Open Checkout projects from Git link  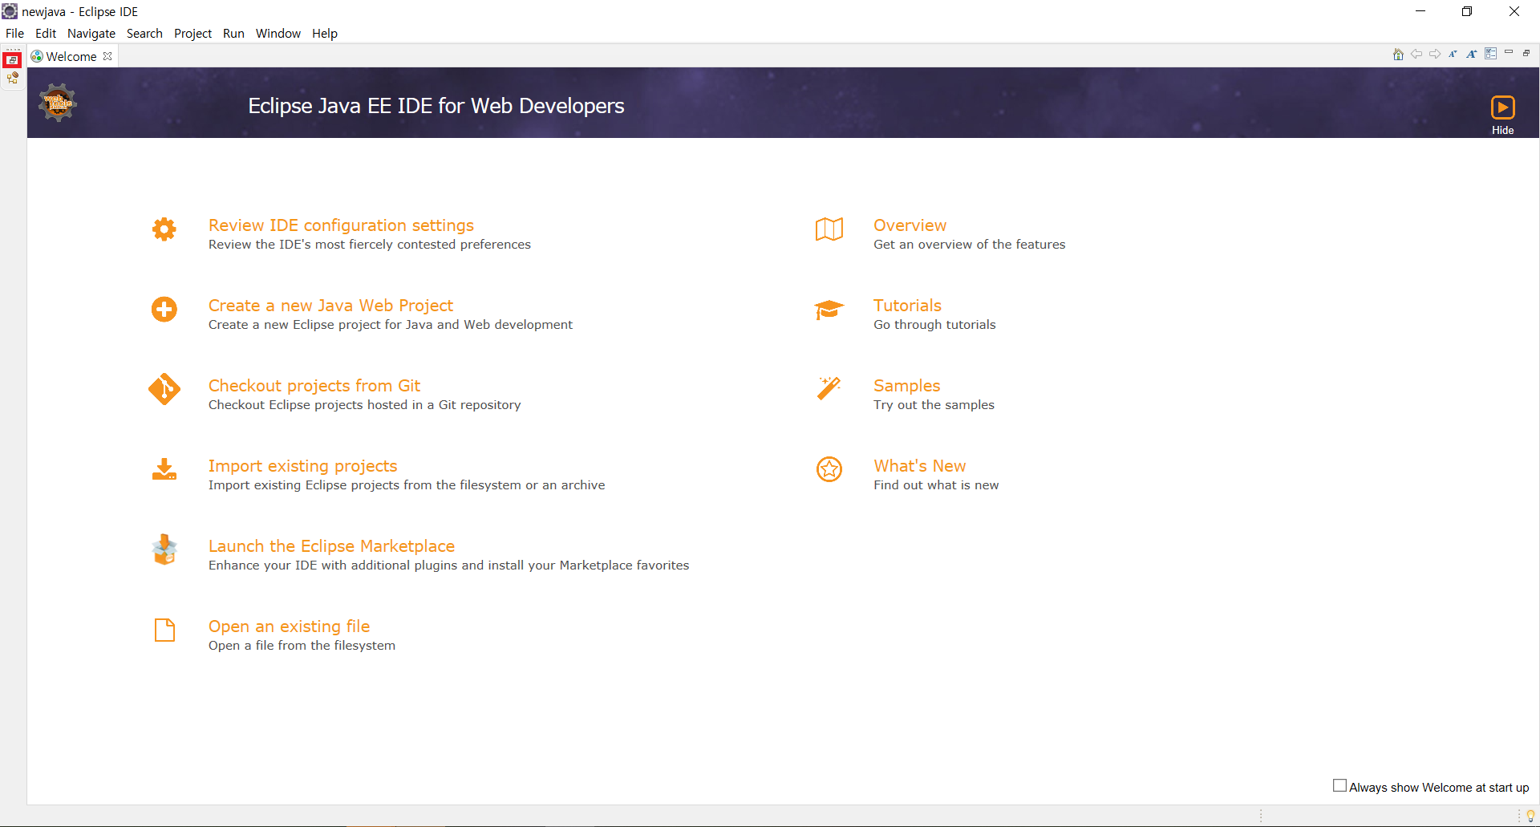pyautogui.click(x=314, y=386)
